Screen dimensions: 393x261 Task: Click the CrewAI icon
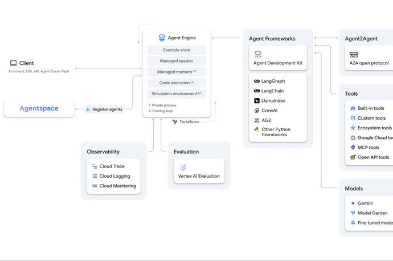257,111
